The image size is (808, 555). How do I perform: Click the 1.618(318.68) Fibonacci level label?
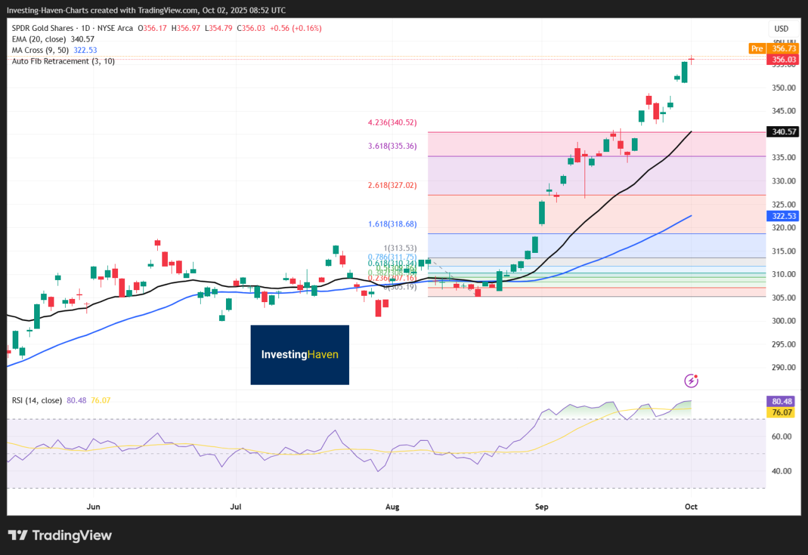(391, 225)
